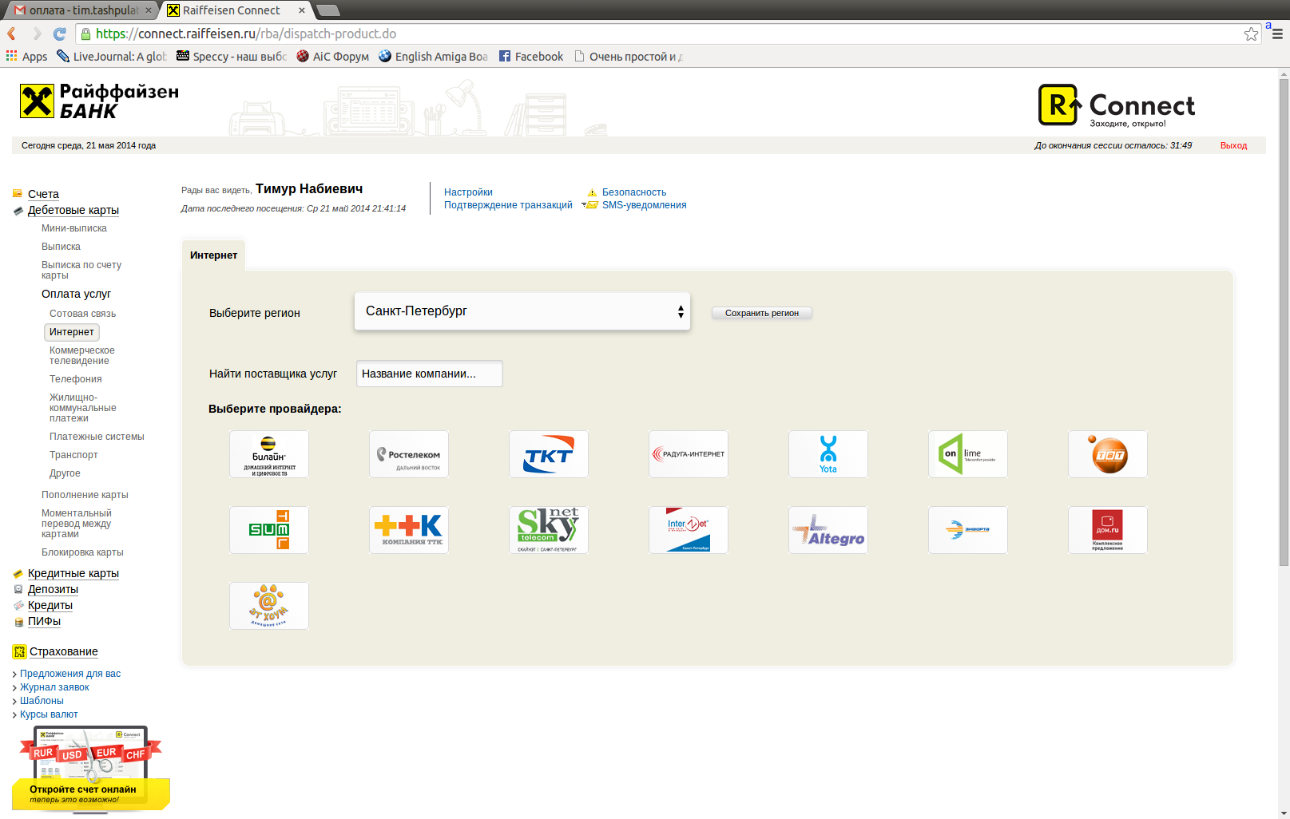Reload the page with refresh icon
The image size is (1290, 819).
59,34
